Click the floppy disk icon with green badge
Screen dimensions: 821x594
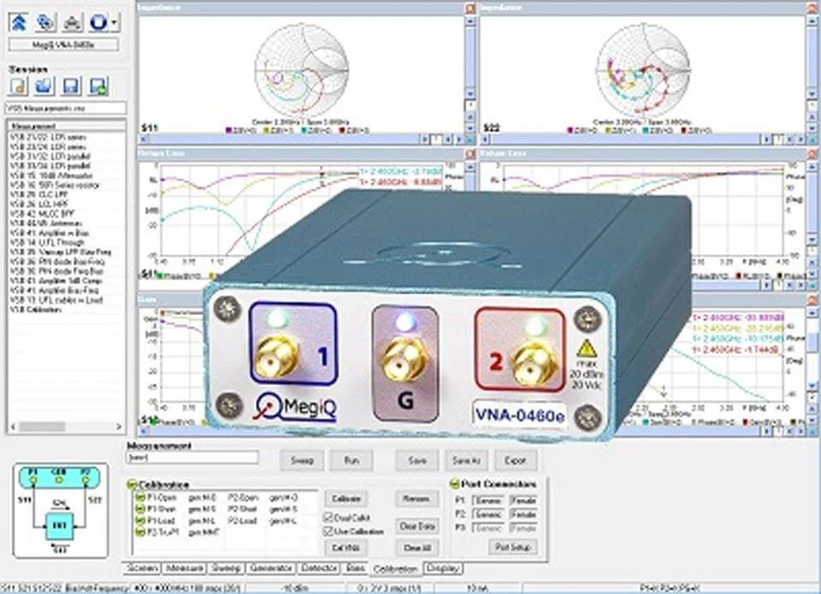(x=99, y=86)
